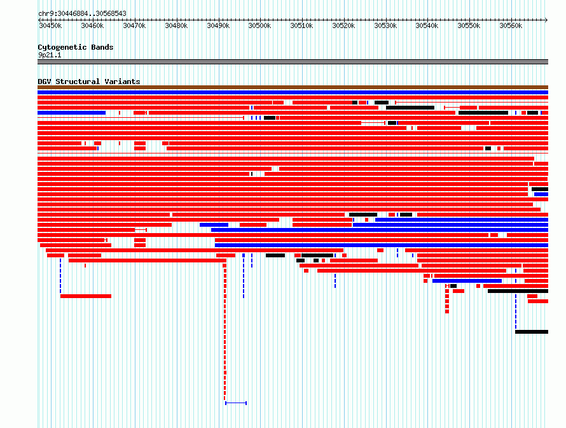Select the short blue variant bar ending near 30463k
The image size is (566, 428).
coord(71,113)
